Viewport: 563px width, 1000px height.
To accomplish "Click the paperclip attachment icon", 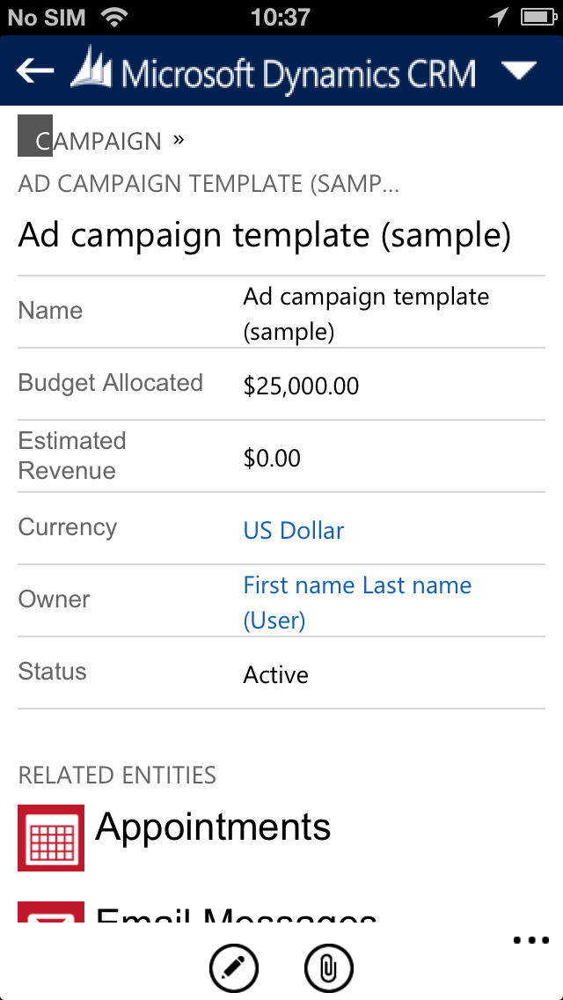I will pos(328,968).
